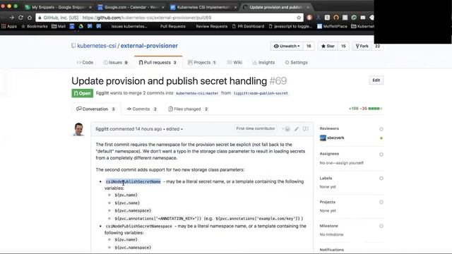Open the Wiki tab
452x254 pixels.
tap(234, 63)
